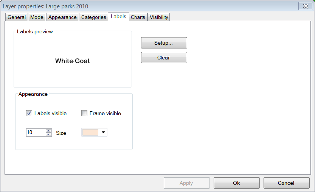Click the peach color swatch
The width and height of the screenshot is (315, 192).
pos(90,133)
